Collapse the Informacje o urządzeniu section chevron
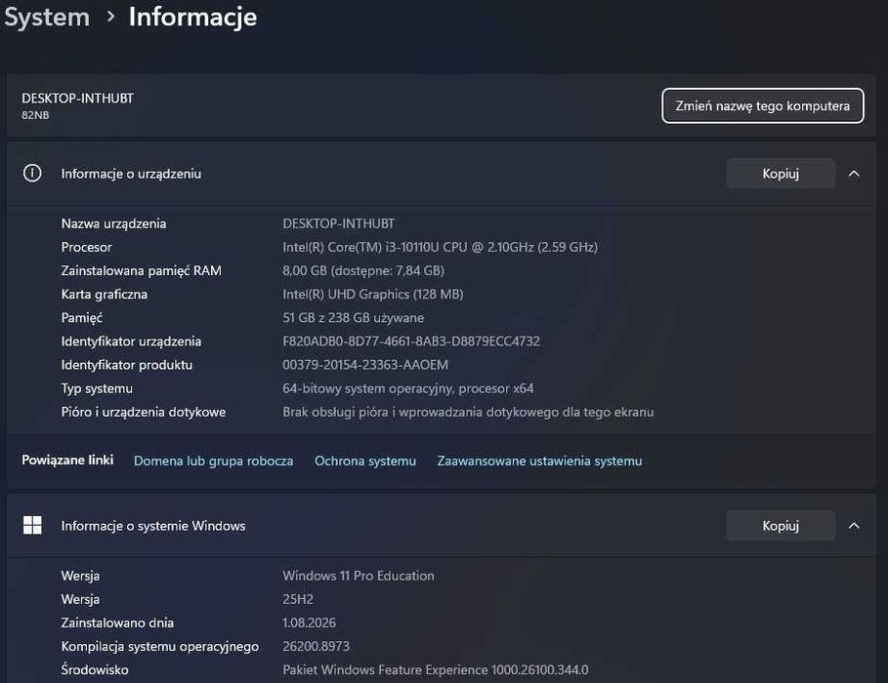 click(x=854, y=174)
